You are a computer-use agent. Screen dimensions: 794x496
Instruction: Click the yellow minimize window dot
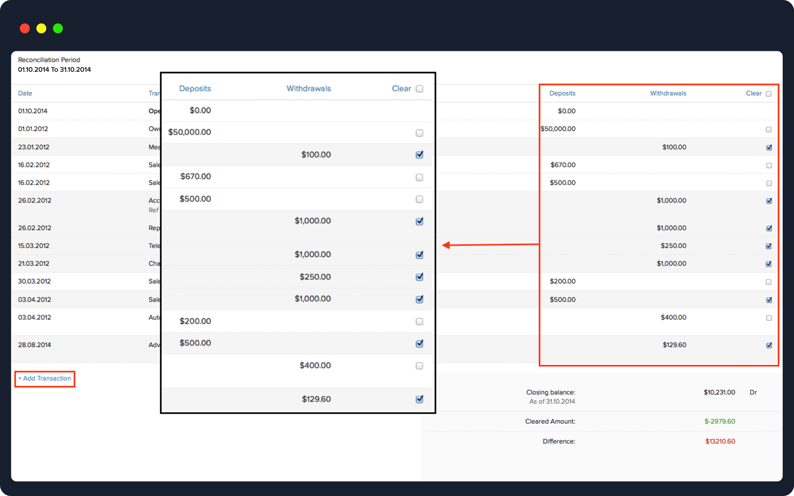[41, 29]
